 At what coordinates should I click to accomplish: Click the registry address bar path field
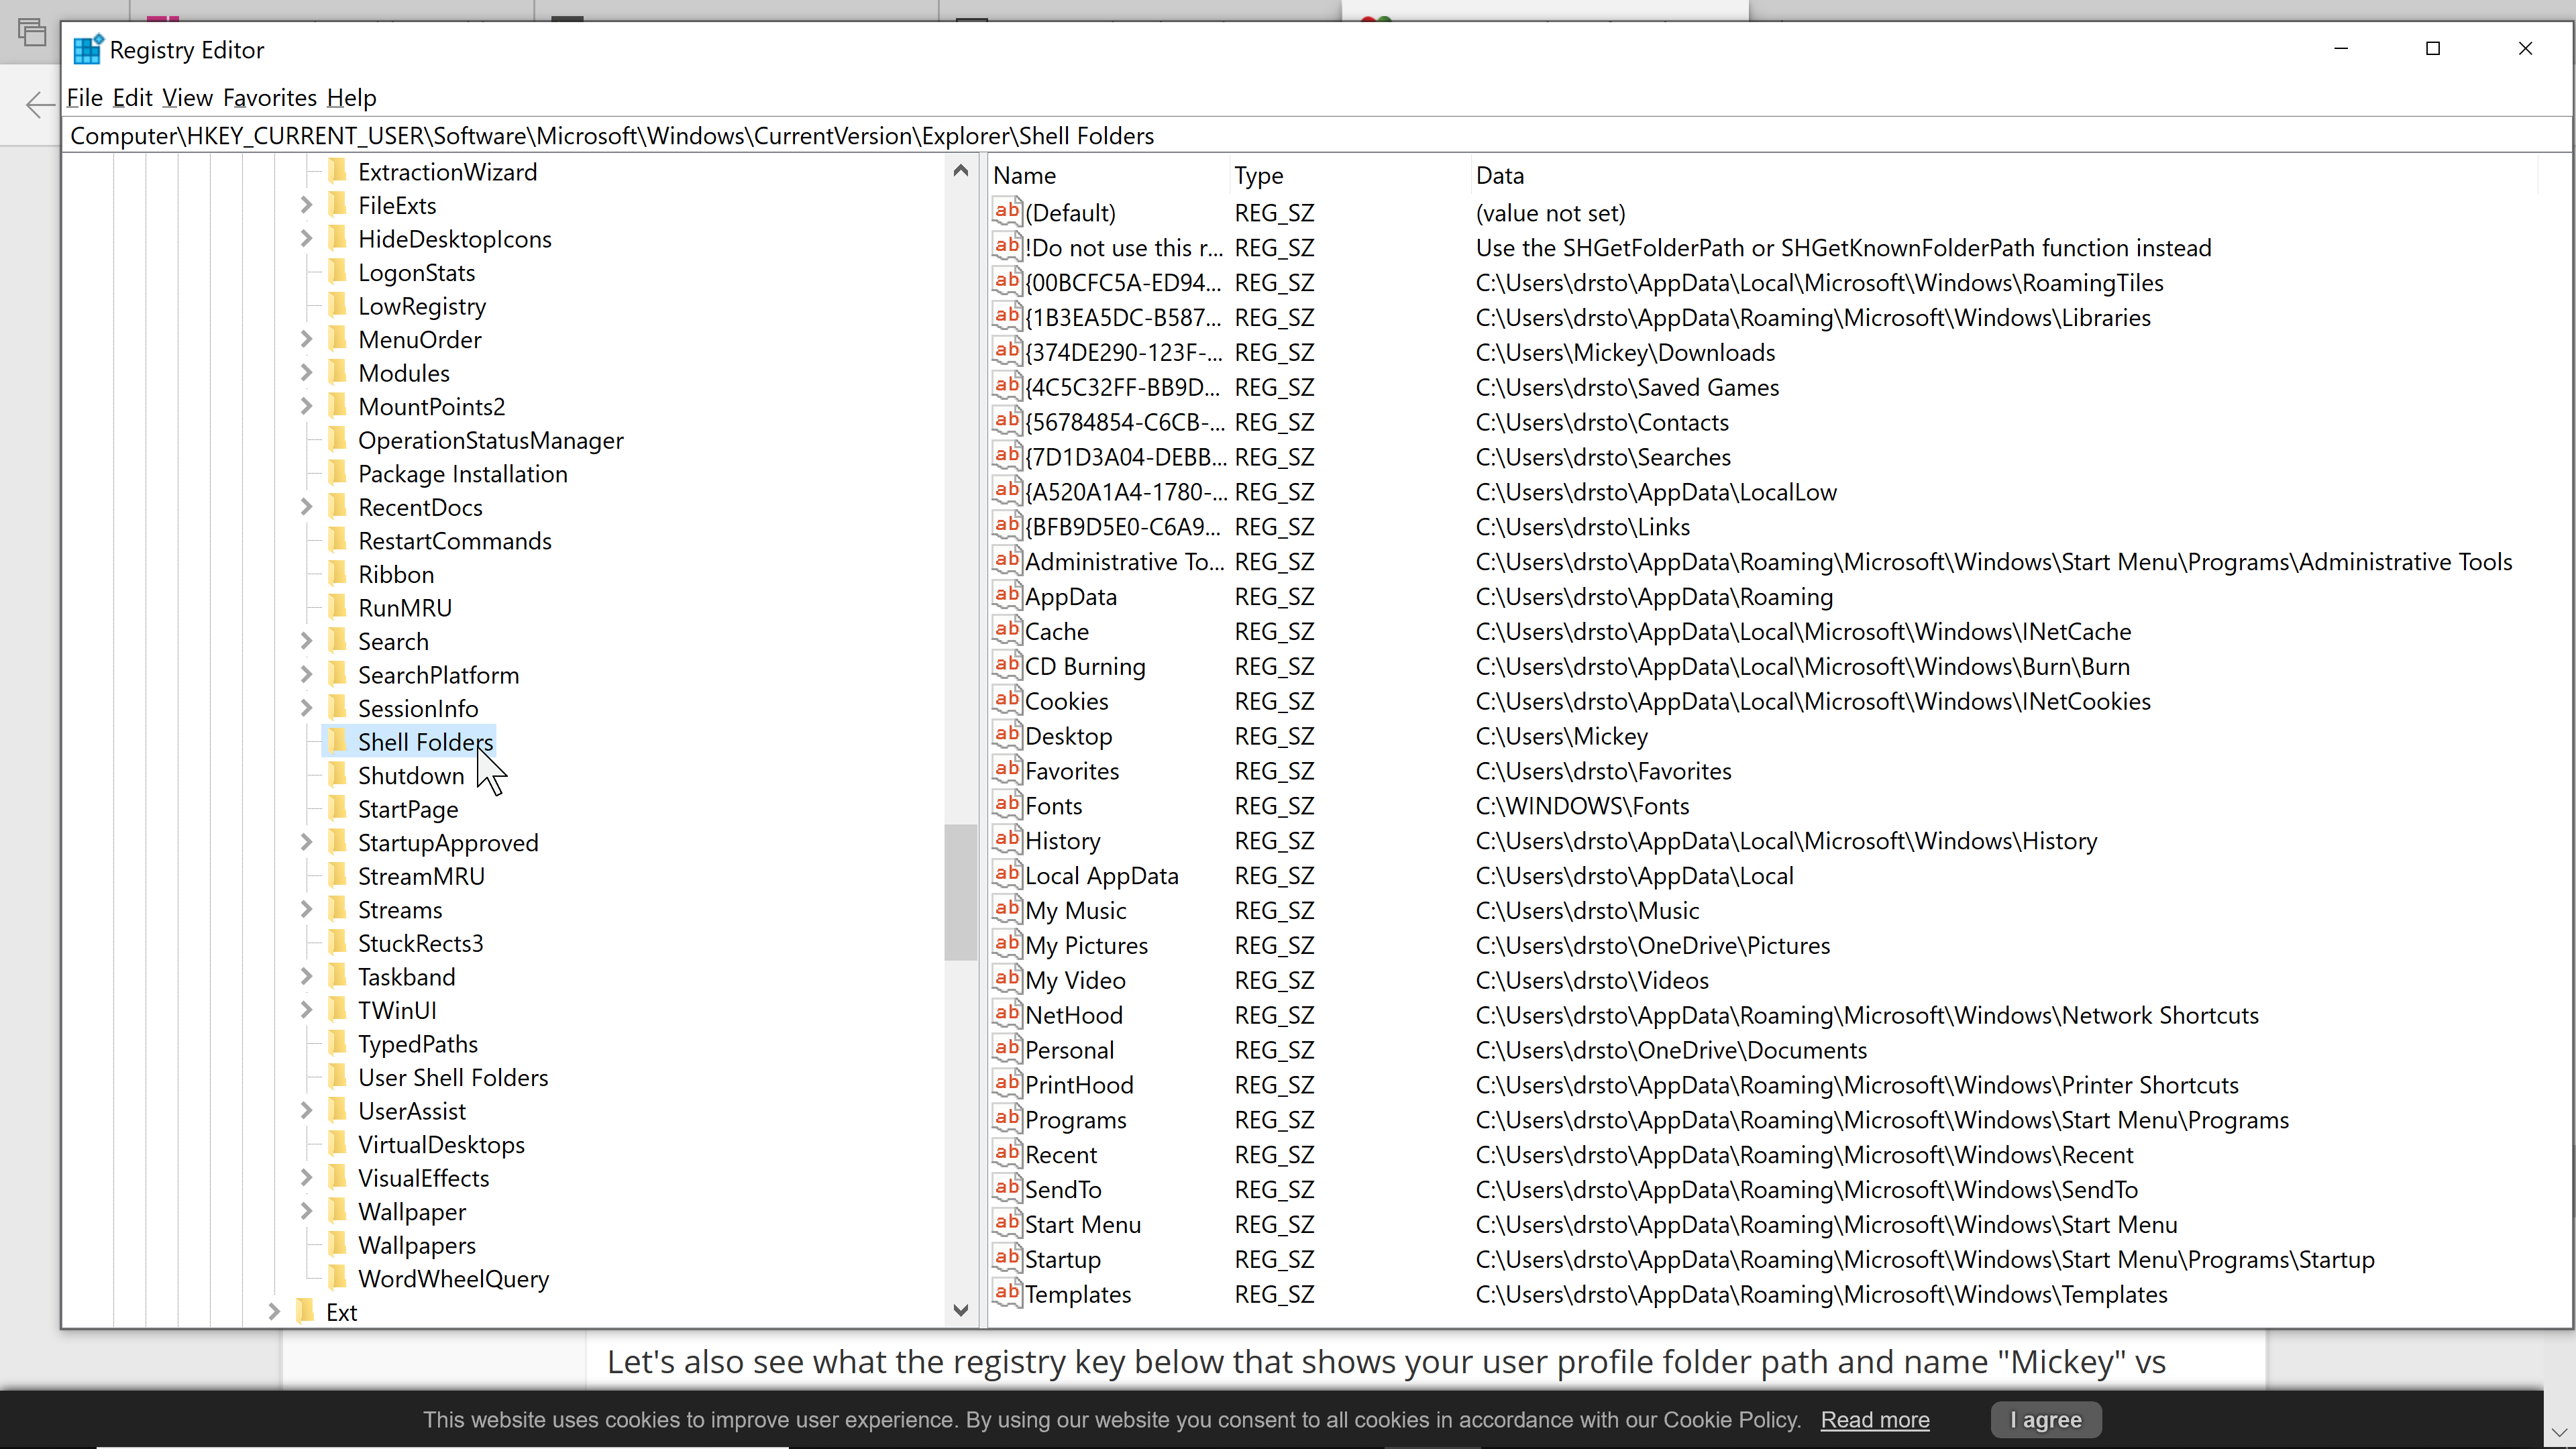1315,135
